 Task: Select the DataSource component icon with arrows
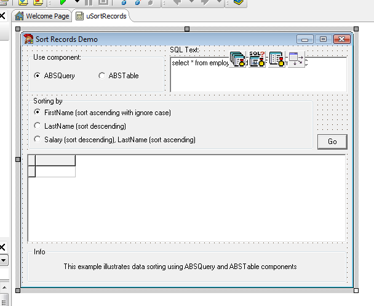tap(296, 60)
